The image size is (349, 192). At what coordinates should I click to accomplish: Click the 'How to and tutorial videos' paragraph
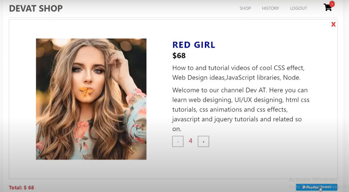click(x=238, y=73)
